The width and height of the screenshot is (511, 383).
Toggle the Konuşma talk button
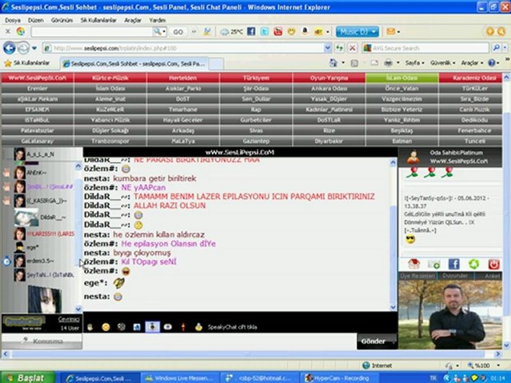pyautogui.click(x=42, y=342)
